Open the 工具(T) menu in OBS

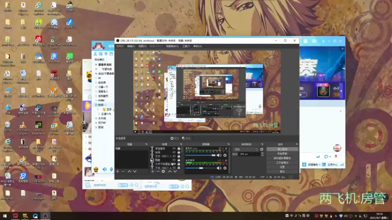click(x=186, y=46)
